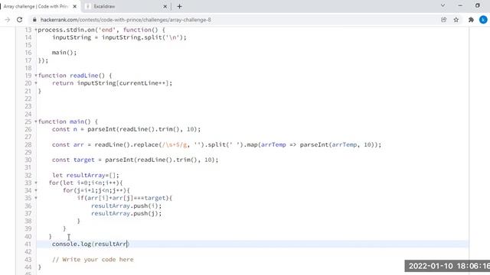The image size is (490, 275).
Task: Click the 'main();' call on line 16
Action: coord(64,53)
